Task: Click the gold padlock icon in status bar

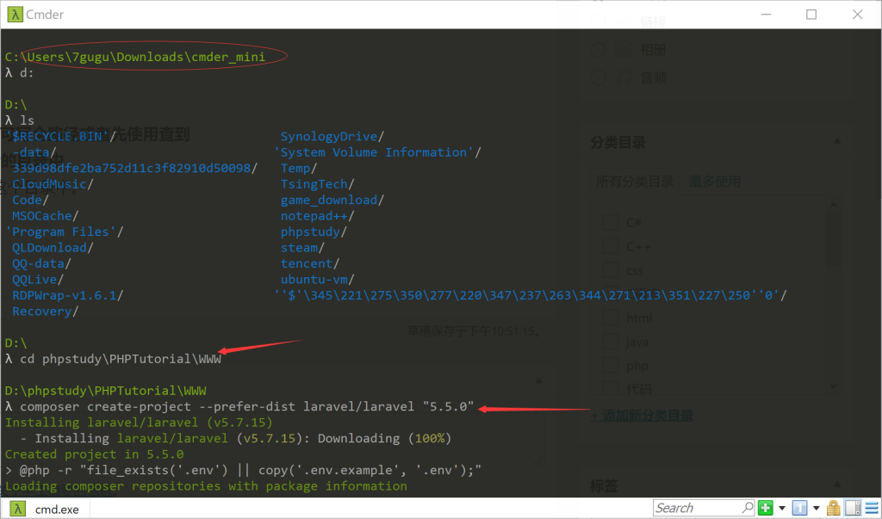Action: [x=833, y=508]
